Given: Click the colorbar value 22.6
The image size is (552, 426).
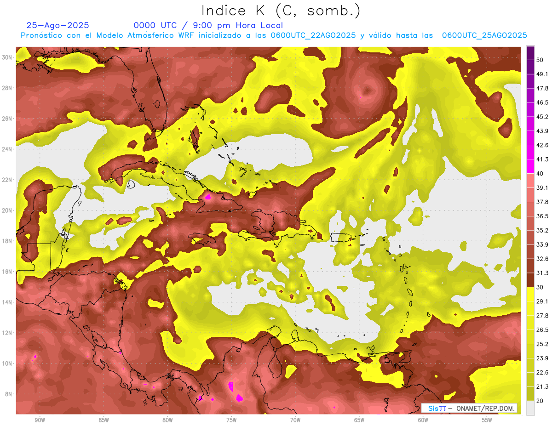Looking at the screenshot, I should pos(542,372).
